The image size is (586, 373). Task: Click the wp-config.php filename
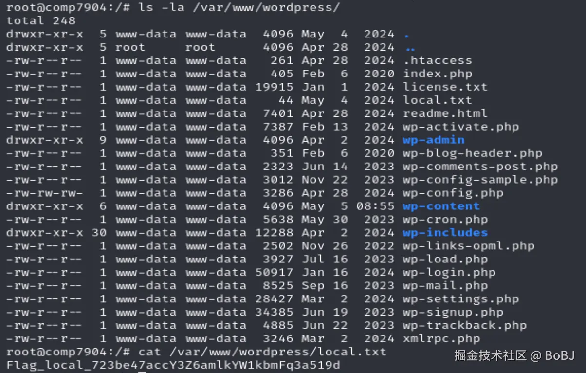tap(453, 193)
